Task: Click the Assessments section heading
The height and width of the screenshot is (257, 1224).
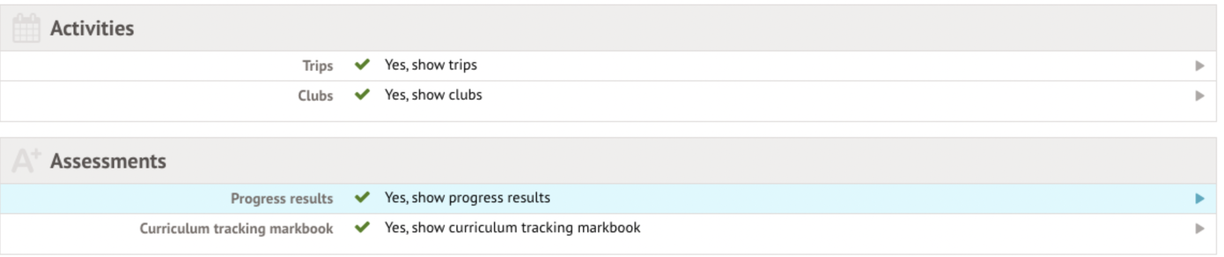Action: pyautogui.click(x=108, y=161)
